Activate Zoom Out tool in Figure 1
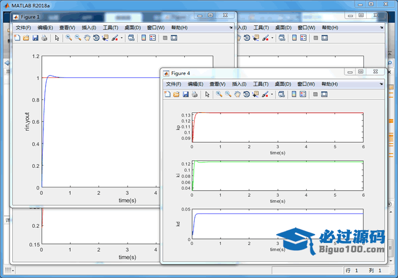This screenshot has width=398, height=278. [x=78, y=38]
